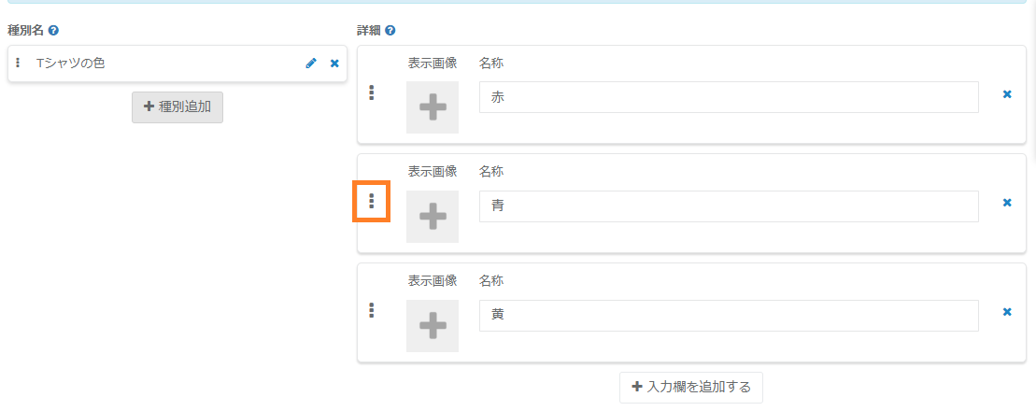Screen dimensions: 1036x411
Task: Grab drag handle of Tシャツの色 row
Action: click(x=18, y=64)
